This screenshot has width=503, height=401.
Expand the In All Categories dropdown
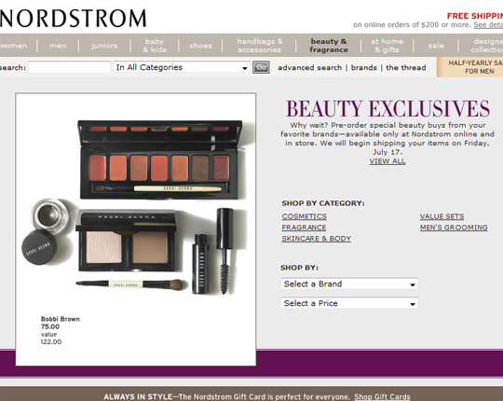(182, 67)
